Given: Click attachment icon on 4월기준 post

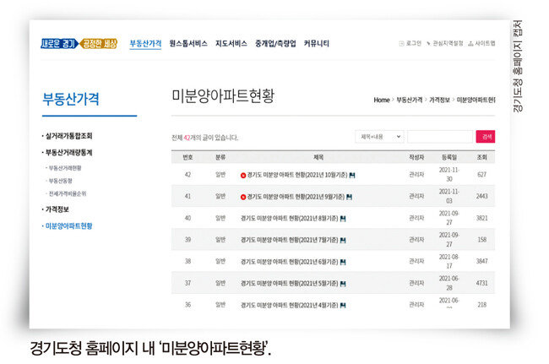Looking at the screenshot, I should (x=343, y=306).
